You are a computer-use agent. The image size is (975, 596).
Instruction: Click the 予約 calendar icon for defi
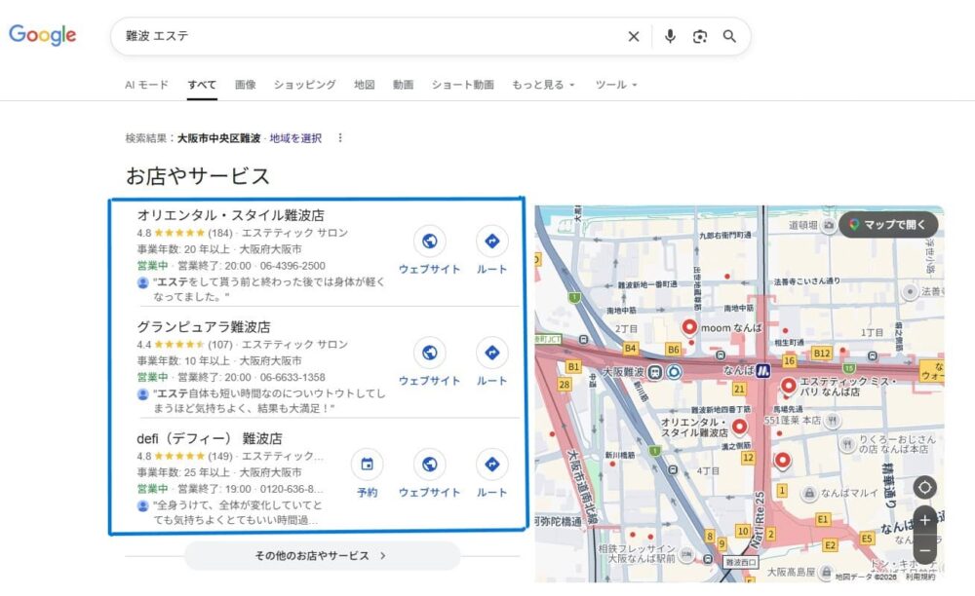[x=367, y=465]
